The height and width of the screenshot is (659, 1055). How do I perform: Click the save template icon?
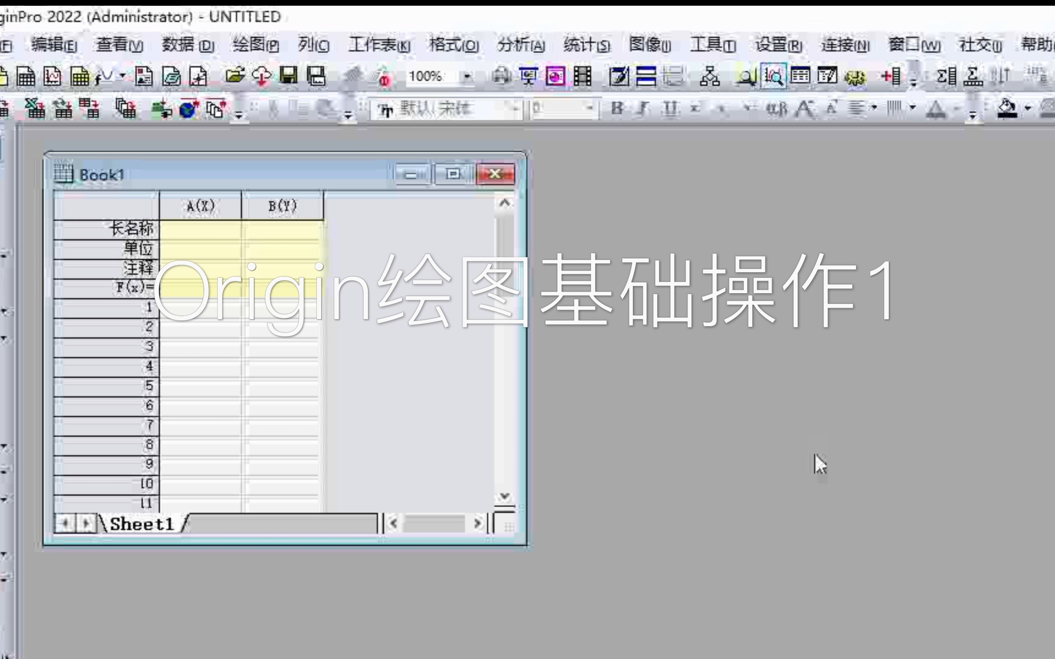[316, 76]
